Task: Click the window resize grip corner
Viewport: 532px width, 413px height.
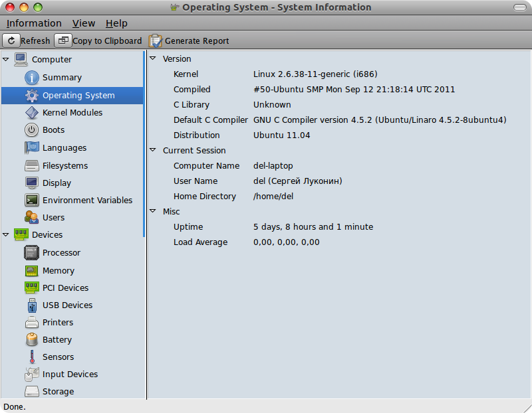Action: point(527,408)
